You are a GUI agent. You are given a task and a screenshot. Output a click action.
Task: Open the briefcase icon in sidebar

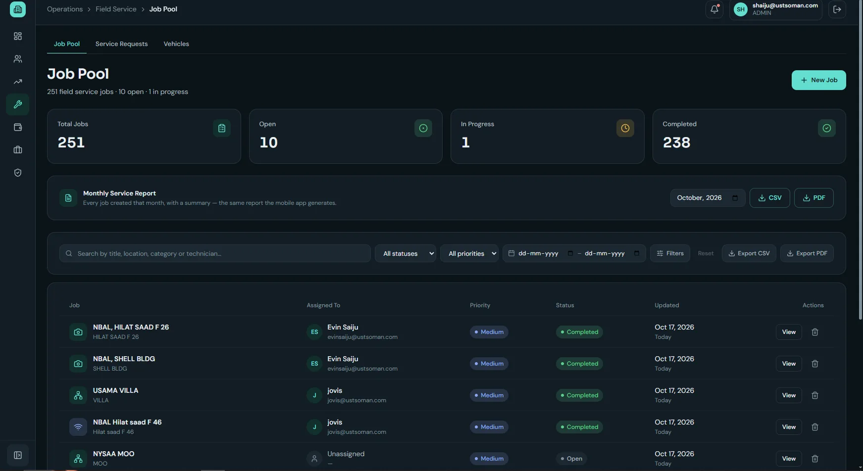point(18,150)
